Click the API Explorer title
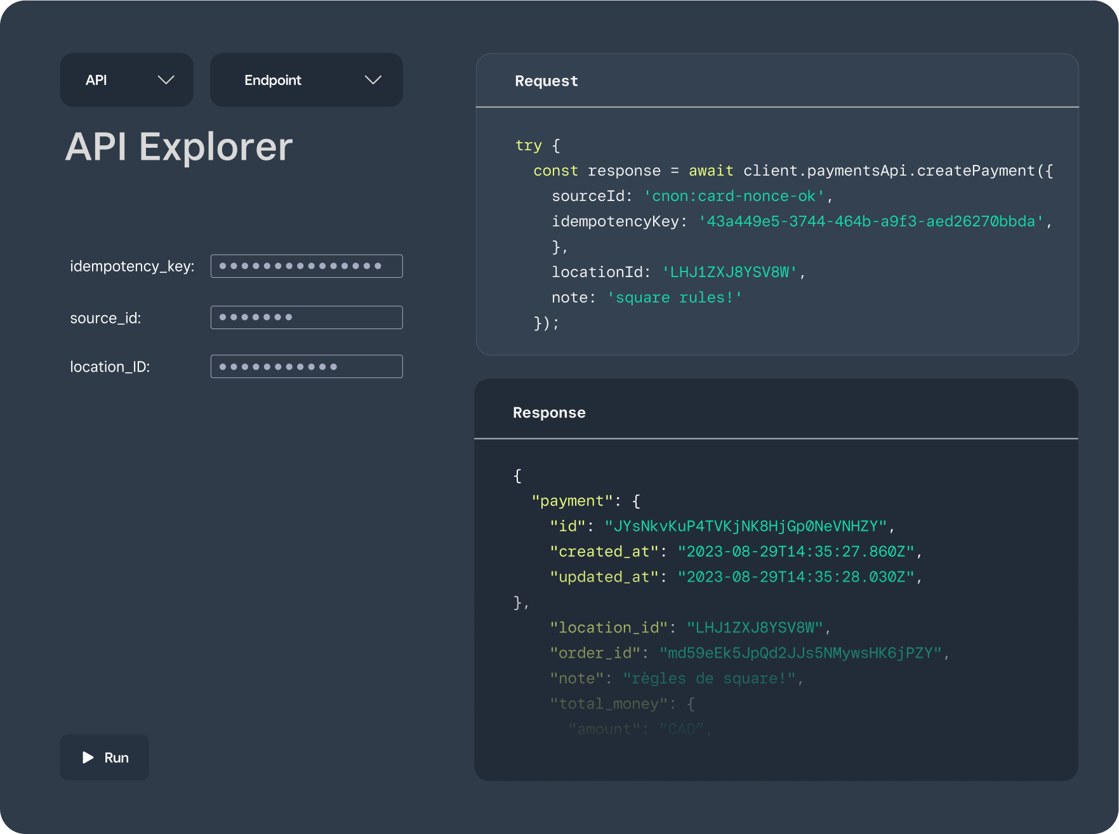 [x=180, y=147]
